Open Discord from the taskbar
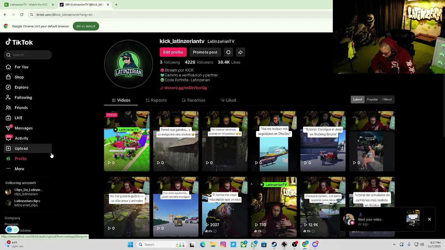Image resolution: width=445 pixels, height=250 pixels. pyautogui.click(x=315, y=244)
